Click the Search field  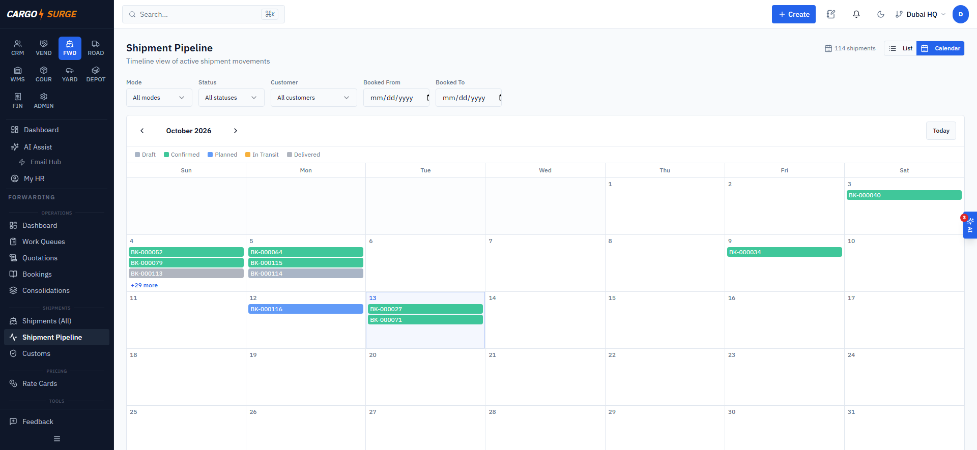click(204, 14)
